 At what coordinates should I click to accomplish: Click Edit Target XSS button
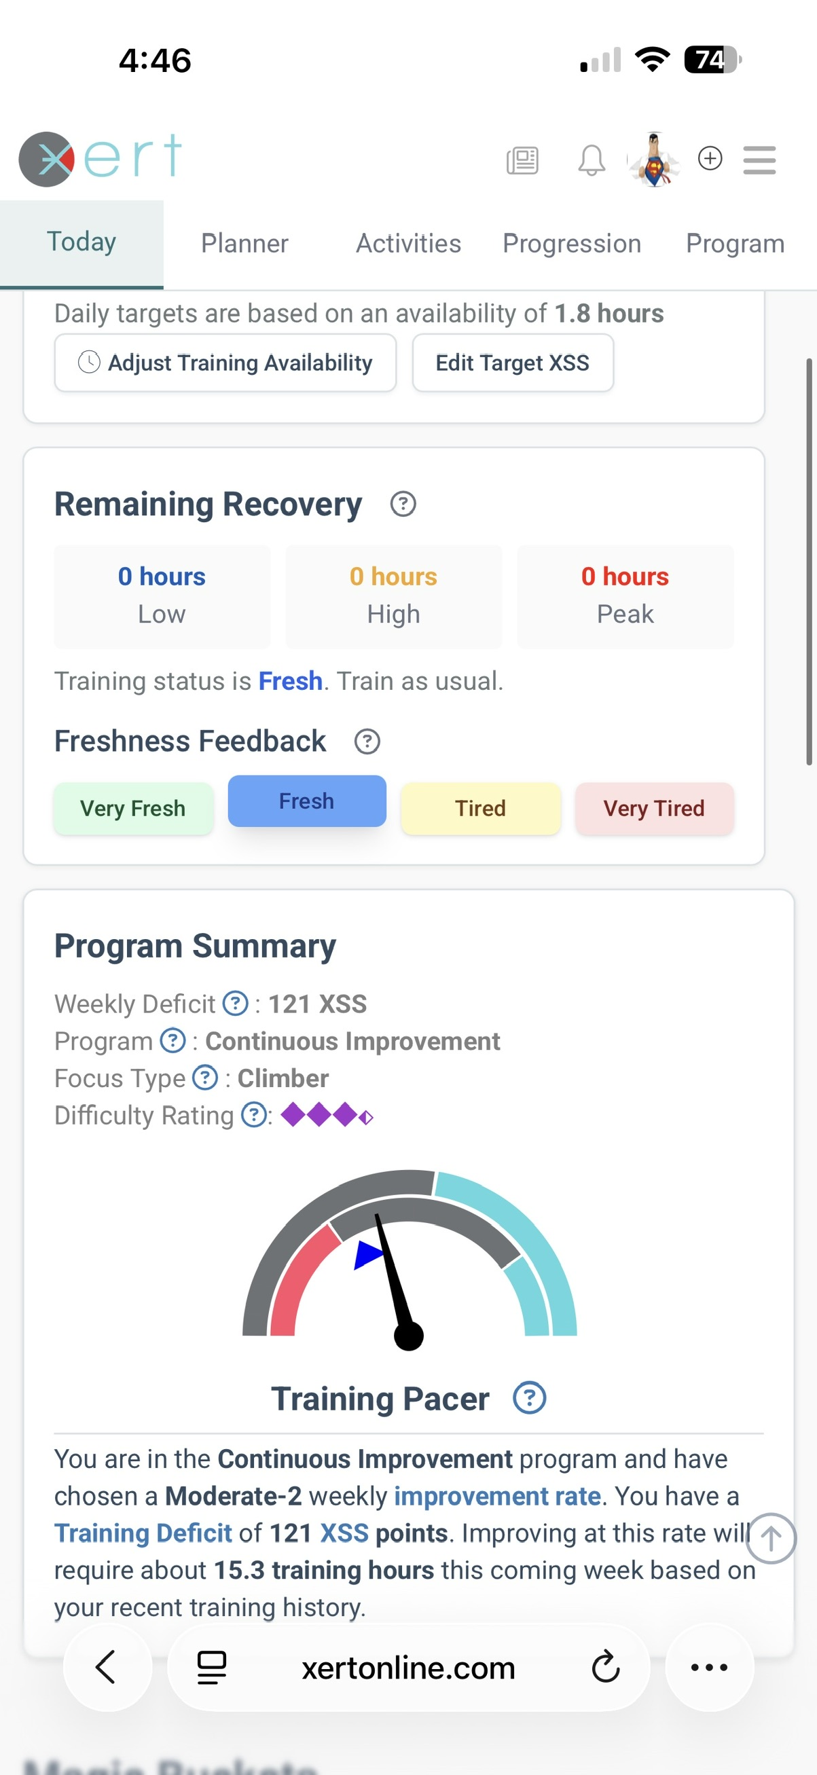pyautogui.click(x=513, y=363)
